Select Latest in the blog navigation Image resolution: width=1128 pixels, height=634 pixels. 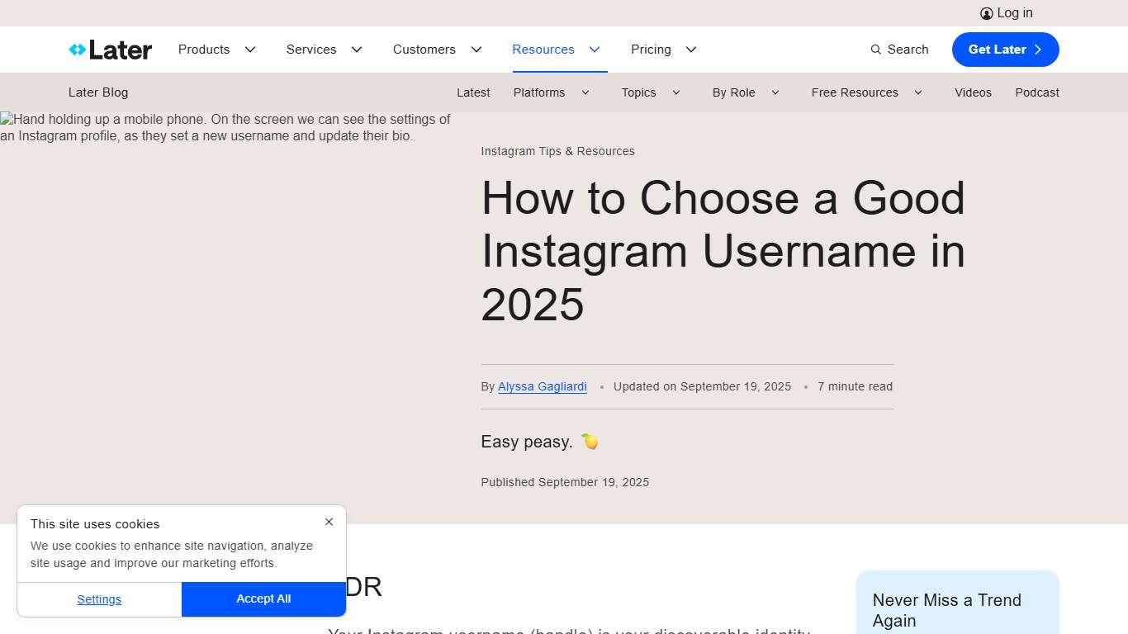pyautogui.click(x=473, y=92)
